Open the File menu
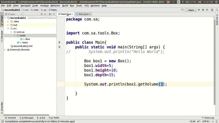The height and width of the screenshot is (123, 219). coord(3,5)
